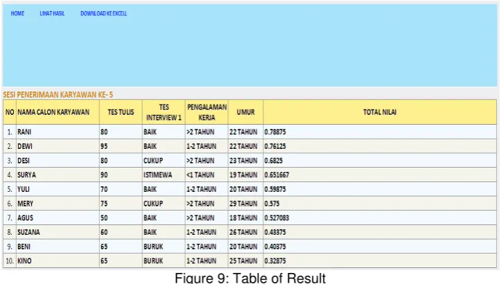Click DOWNLOAD KE EXCELL link
Screen dimensions: 501x284
(103, 13)
